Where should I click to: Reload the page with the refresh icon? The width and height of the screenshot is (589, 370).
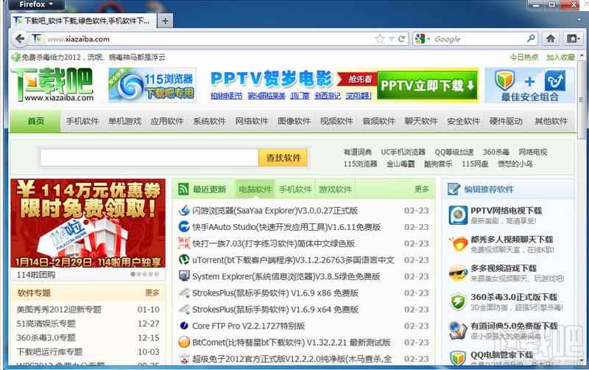pyautogui.click(x=401, y=39)
